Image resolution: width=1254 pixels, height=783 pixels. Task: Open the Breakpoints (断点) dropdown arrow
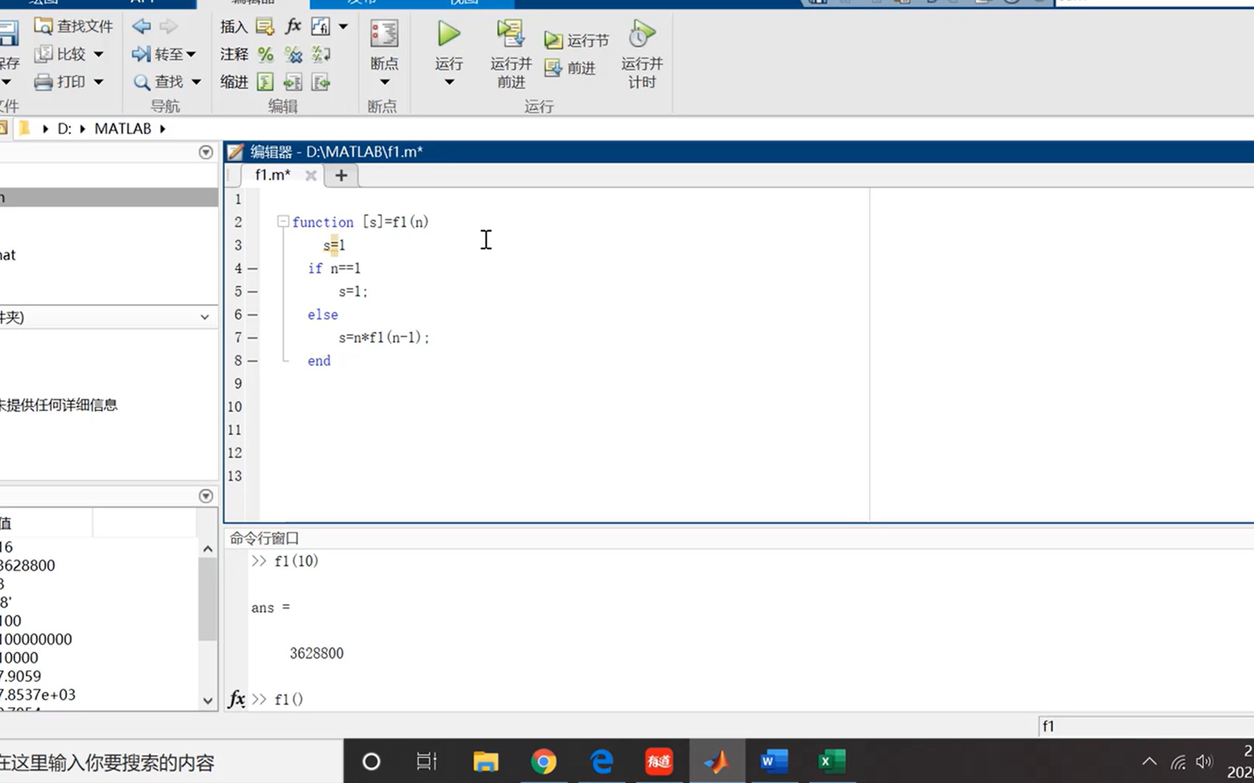click(384, 82)
